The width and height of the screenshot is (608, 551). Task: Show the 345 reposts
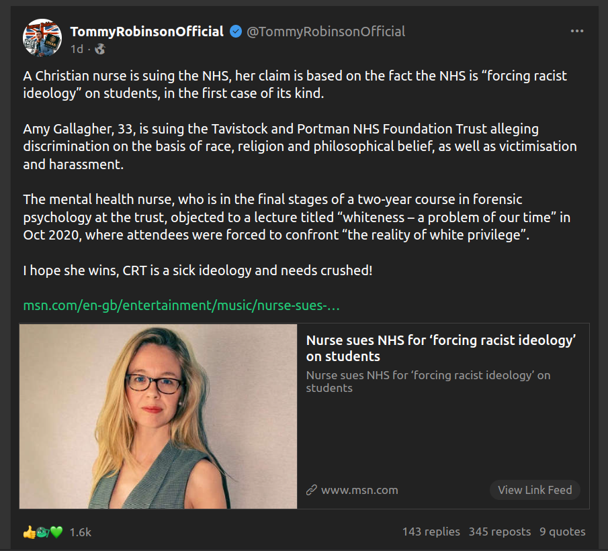pyautogui.click(x=499, y=532)
